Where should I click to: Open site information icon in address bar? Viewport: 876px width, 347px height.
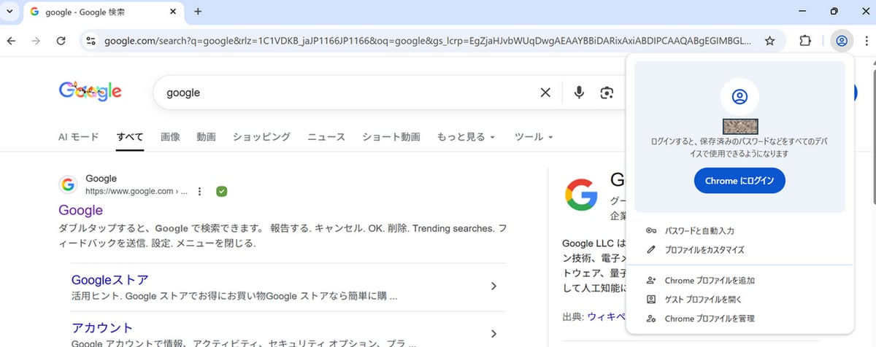(91, 41)
